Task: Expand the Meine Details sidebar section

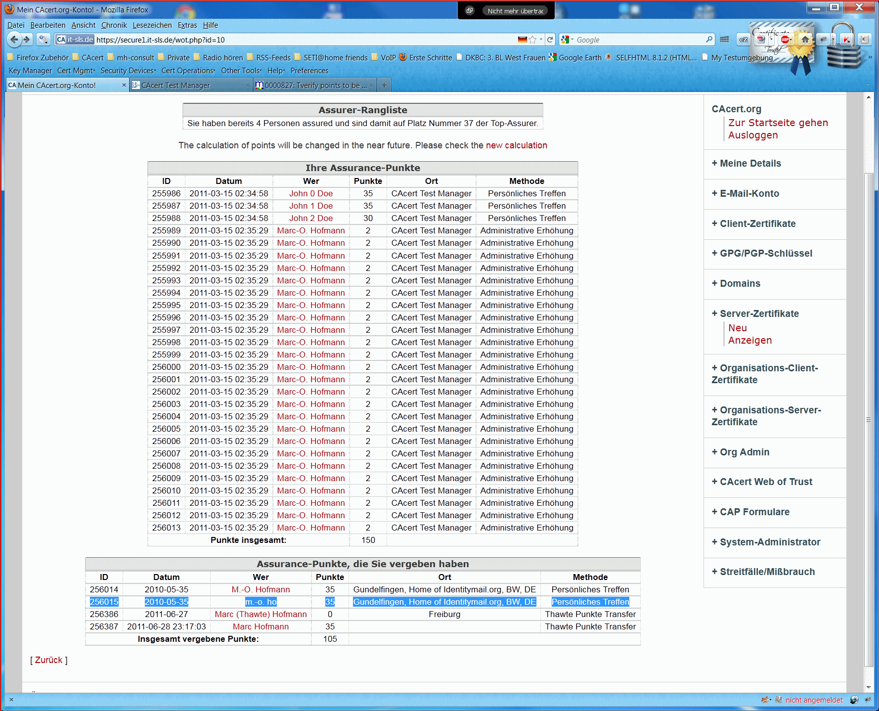Action: pos(747,163)
